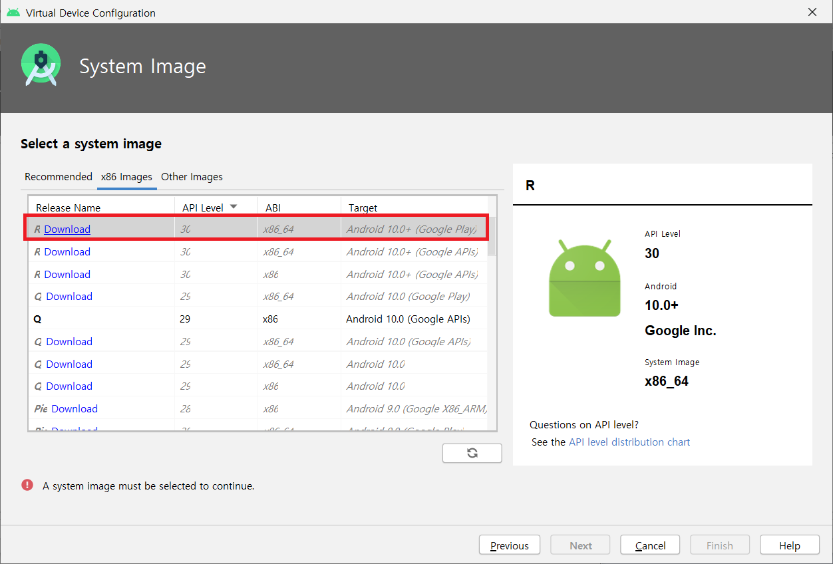Viewport: 833px width, 564px height.
Task: Click the Android icon in title bar
Action: click(x=13, y=12)
